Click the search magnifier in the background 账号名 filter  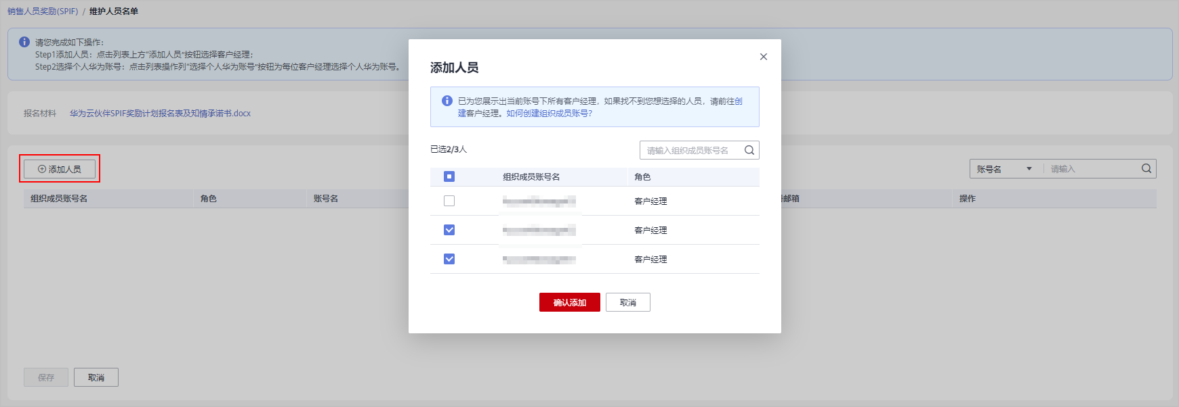[1146, 168]
